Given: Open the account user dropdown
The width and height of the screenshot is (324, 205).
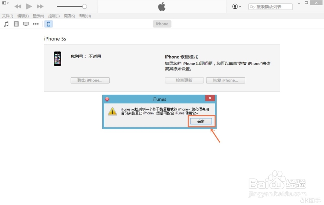Looking at the screenshot, I should pos(237,6).
